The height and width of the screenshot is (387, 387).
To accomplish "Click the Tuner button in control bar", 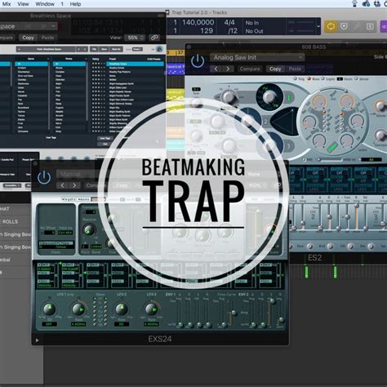I will point(357,26).
